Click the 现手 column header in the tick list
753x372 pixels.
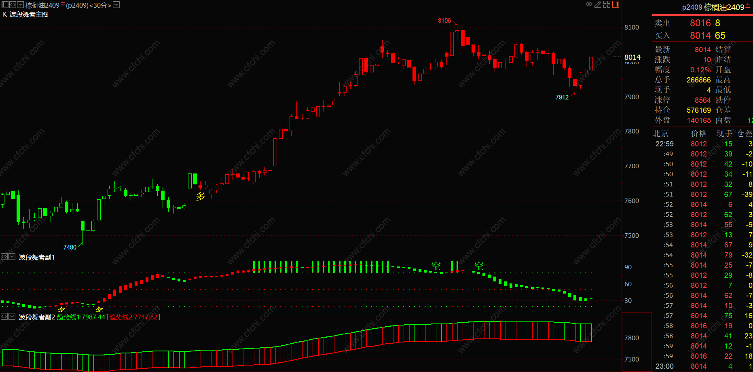[x=724, y=133]
